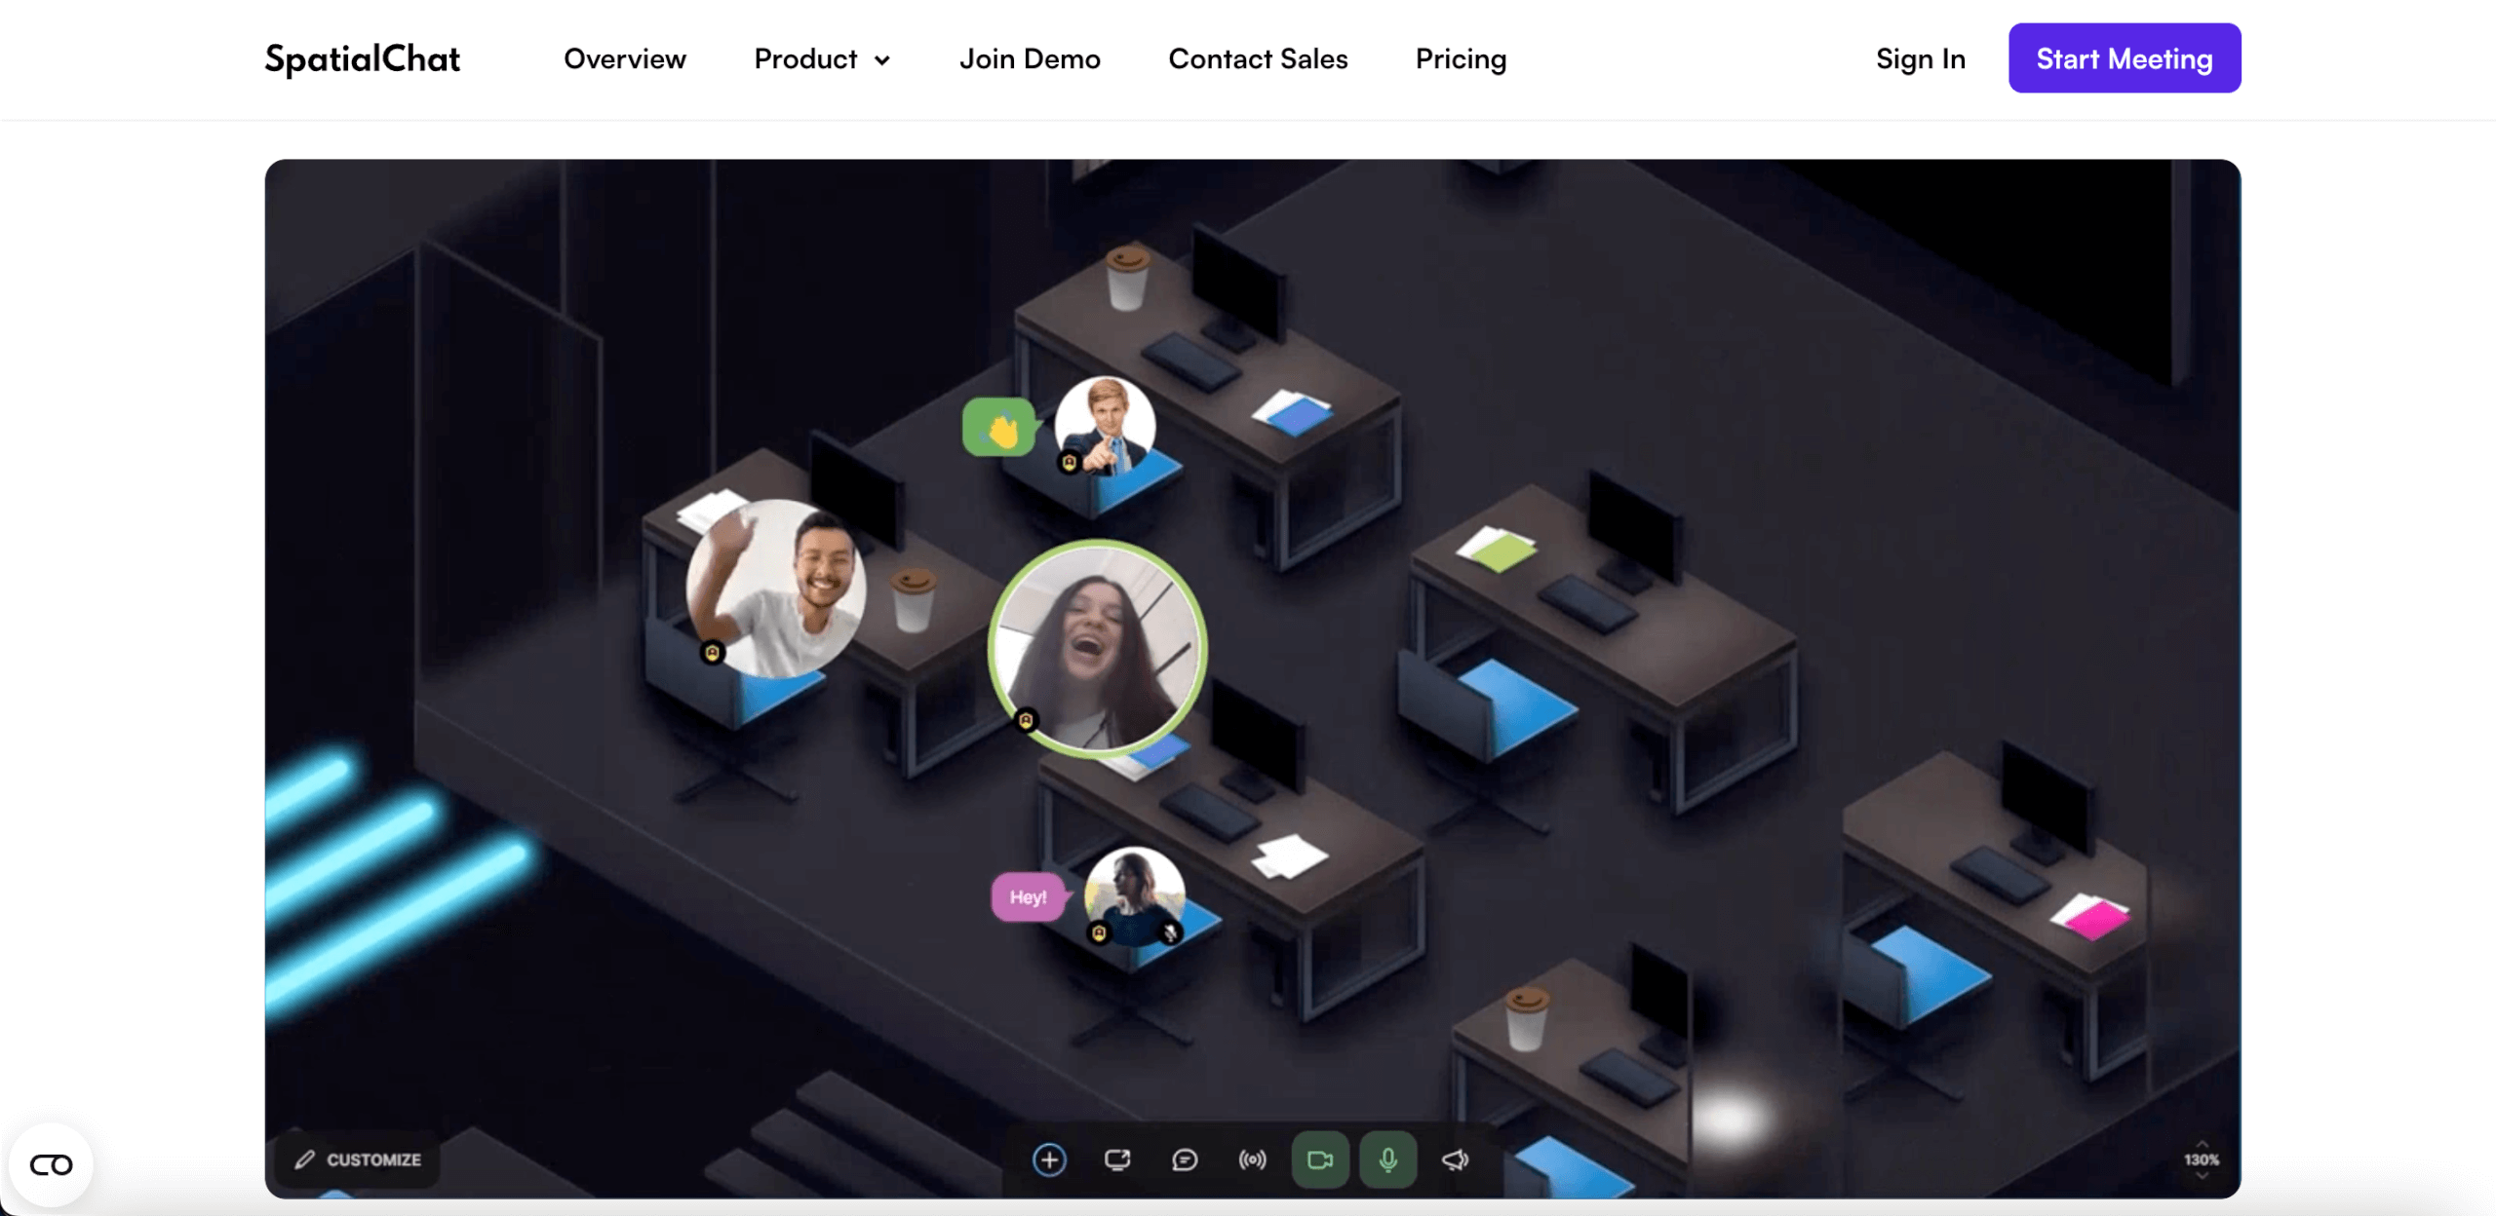Select the waving man's avatar
The image size is (2496, 1216).
coord(776,589)
